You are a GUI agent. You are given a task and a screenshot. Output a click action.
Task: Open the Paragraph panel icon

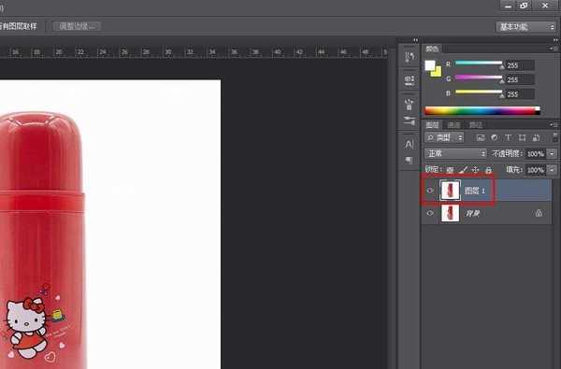pos(410,160)
